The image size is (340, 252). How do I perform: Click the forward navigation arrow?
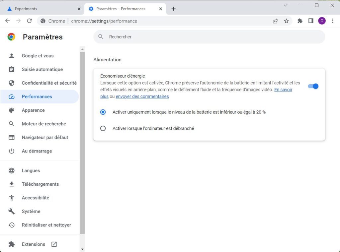pyautogui.click(x=19, y=21)
